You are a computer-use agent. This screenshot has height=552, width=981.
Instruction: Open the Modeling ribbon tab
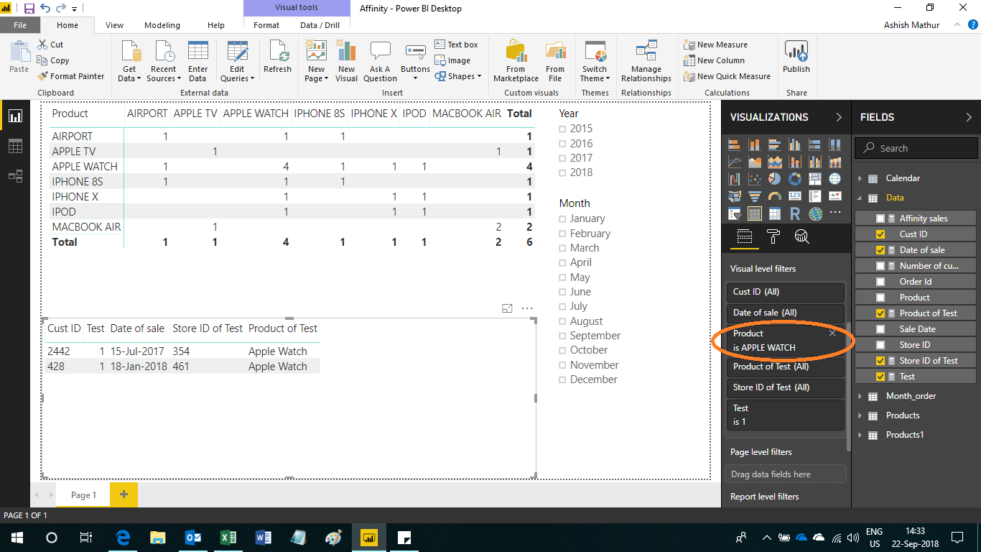click(162, 25)
